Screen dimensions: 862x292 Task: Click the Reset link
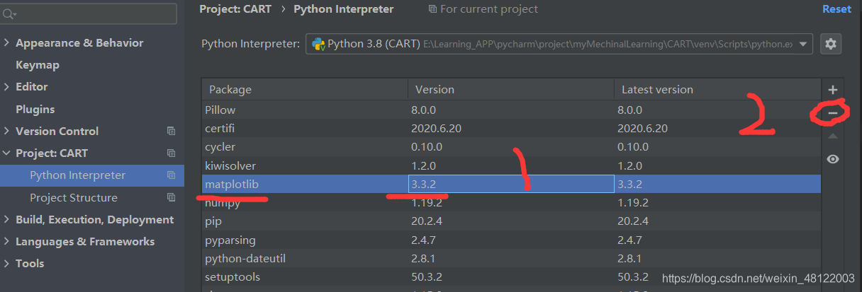[836, 9]
